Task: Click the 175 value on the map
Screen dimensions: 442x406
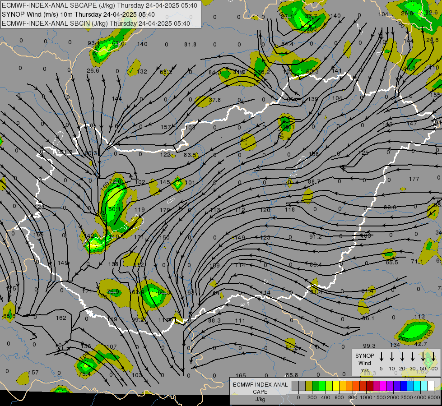Action: 11,289
